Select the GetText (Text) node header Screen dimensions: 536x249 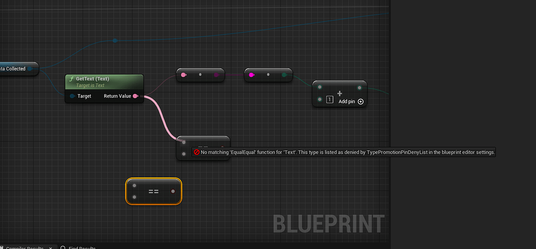click(104, 81)
